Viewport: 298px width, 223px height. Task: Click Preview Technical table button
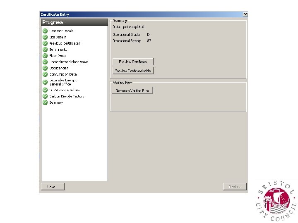click(133, 71)
